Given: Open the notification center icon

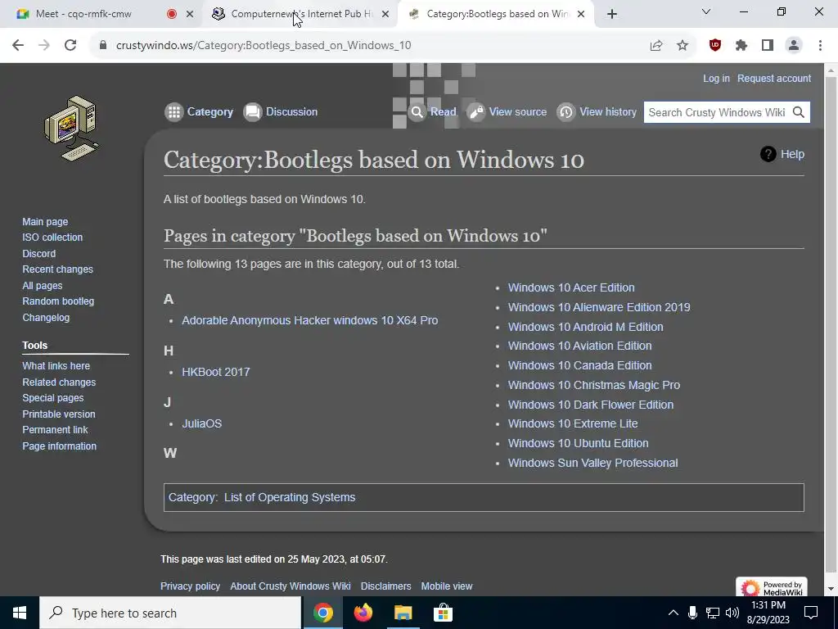Looking at the screenshot, I should [811, 613].
